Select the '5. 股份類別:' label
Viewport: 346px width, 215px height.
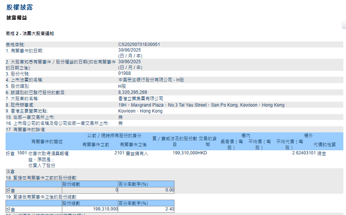(18, 86)
